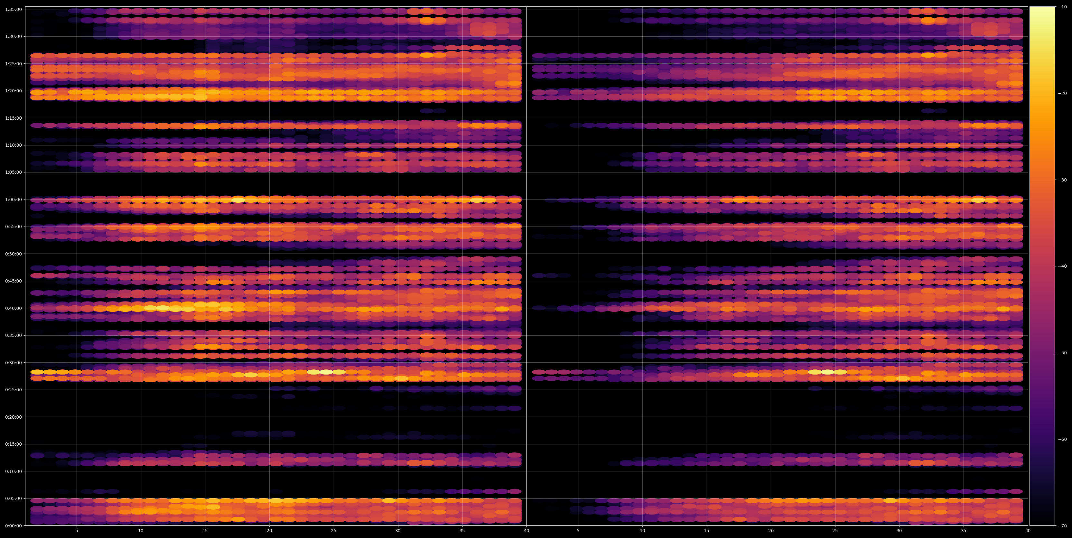
Task: Click the −70 colorbar scale label
Action: tap(1062, 525)
